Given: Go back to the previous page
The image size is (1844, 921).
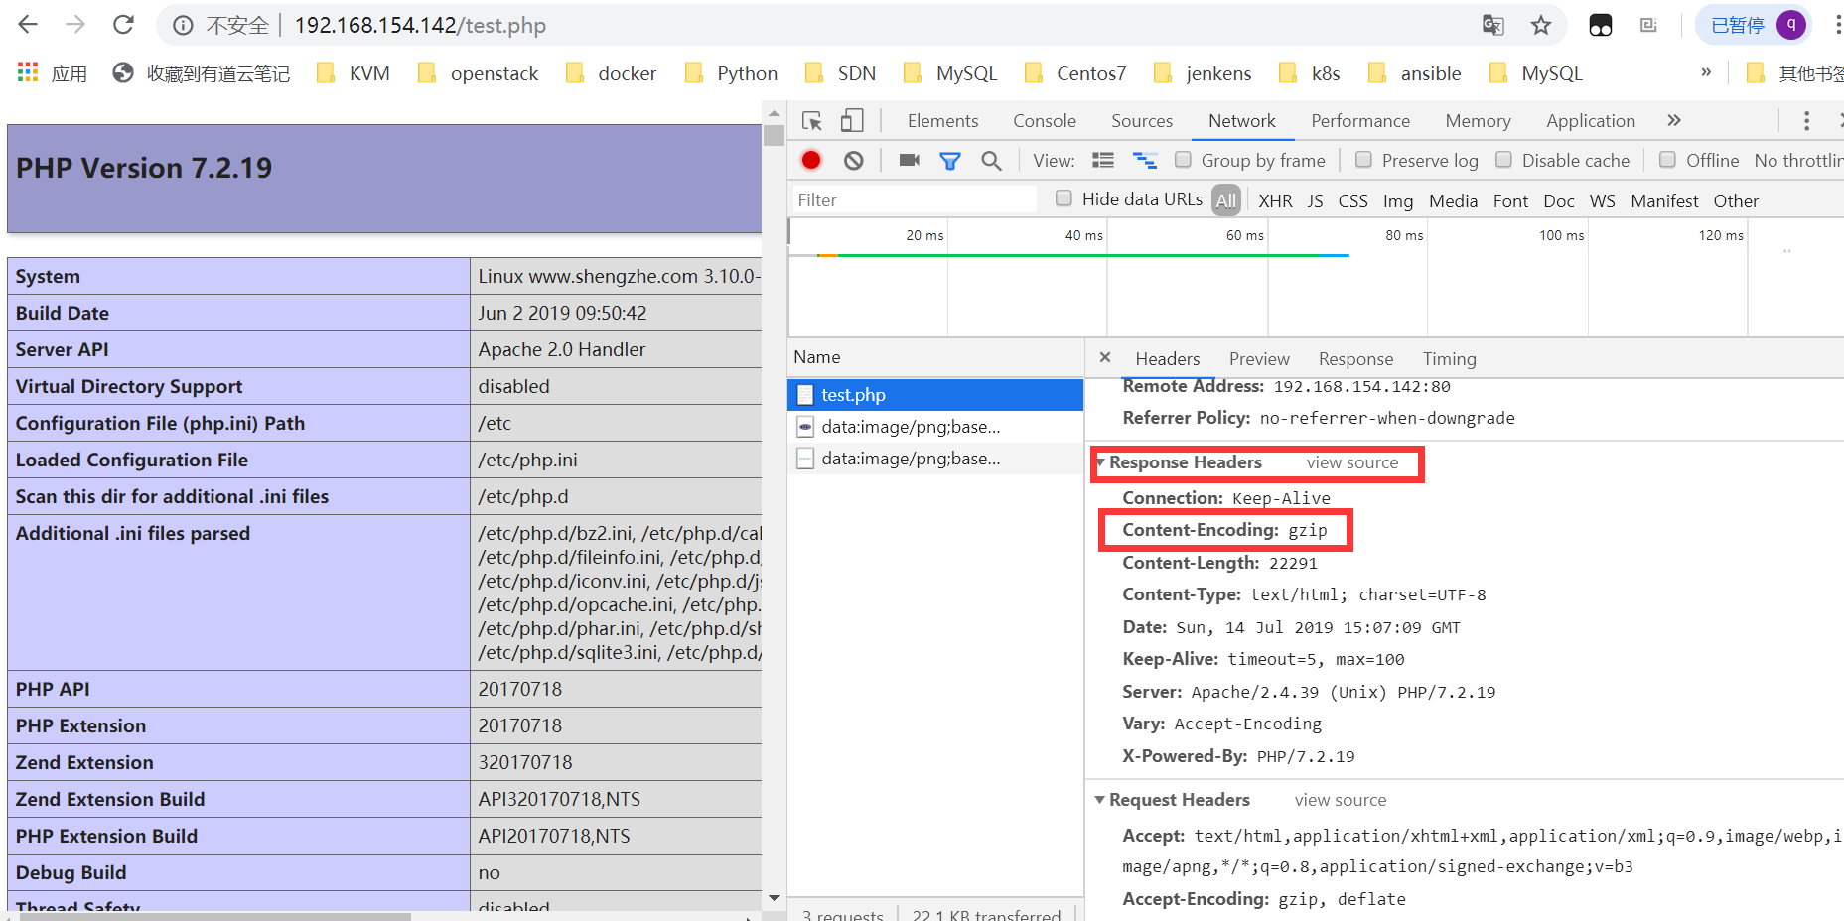Looking at the screenshot, I should [28, 25].
